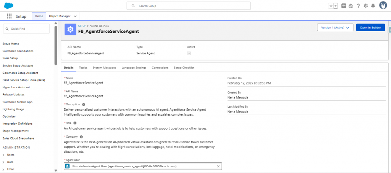Open Sales Setup
Screen dimensions: 391x173
coord(10,58)
